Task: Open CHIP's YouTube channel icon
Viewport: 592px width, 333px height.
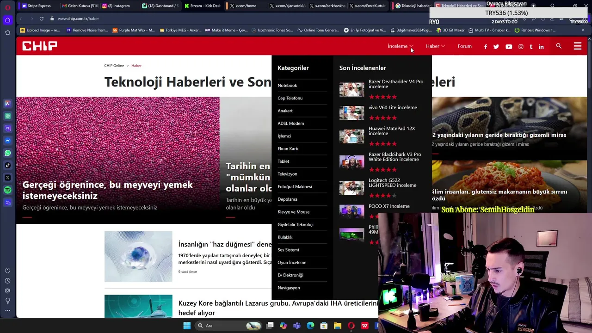Action: click(509, 47)
